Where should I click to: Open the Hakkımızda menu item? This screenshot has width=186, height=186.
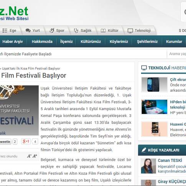tap(42, 41)
